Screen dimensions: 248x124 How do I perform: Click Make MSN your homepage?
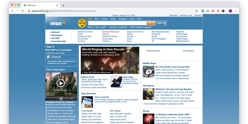coord(58,50)
